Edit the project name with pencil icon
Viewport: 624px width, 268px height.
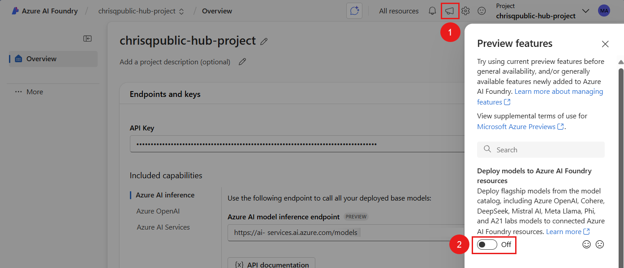[264, 42]
